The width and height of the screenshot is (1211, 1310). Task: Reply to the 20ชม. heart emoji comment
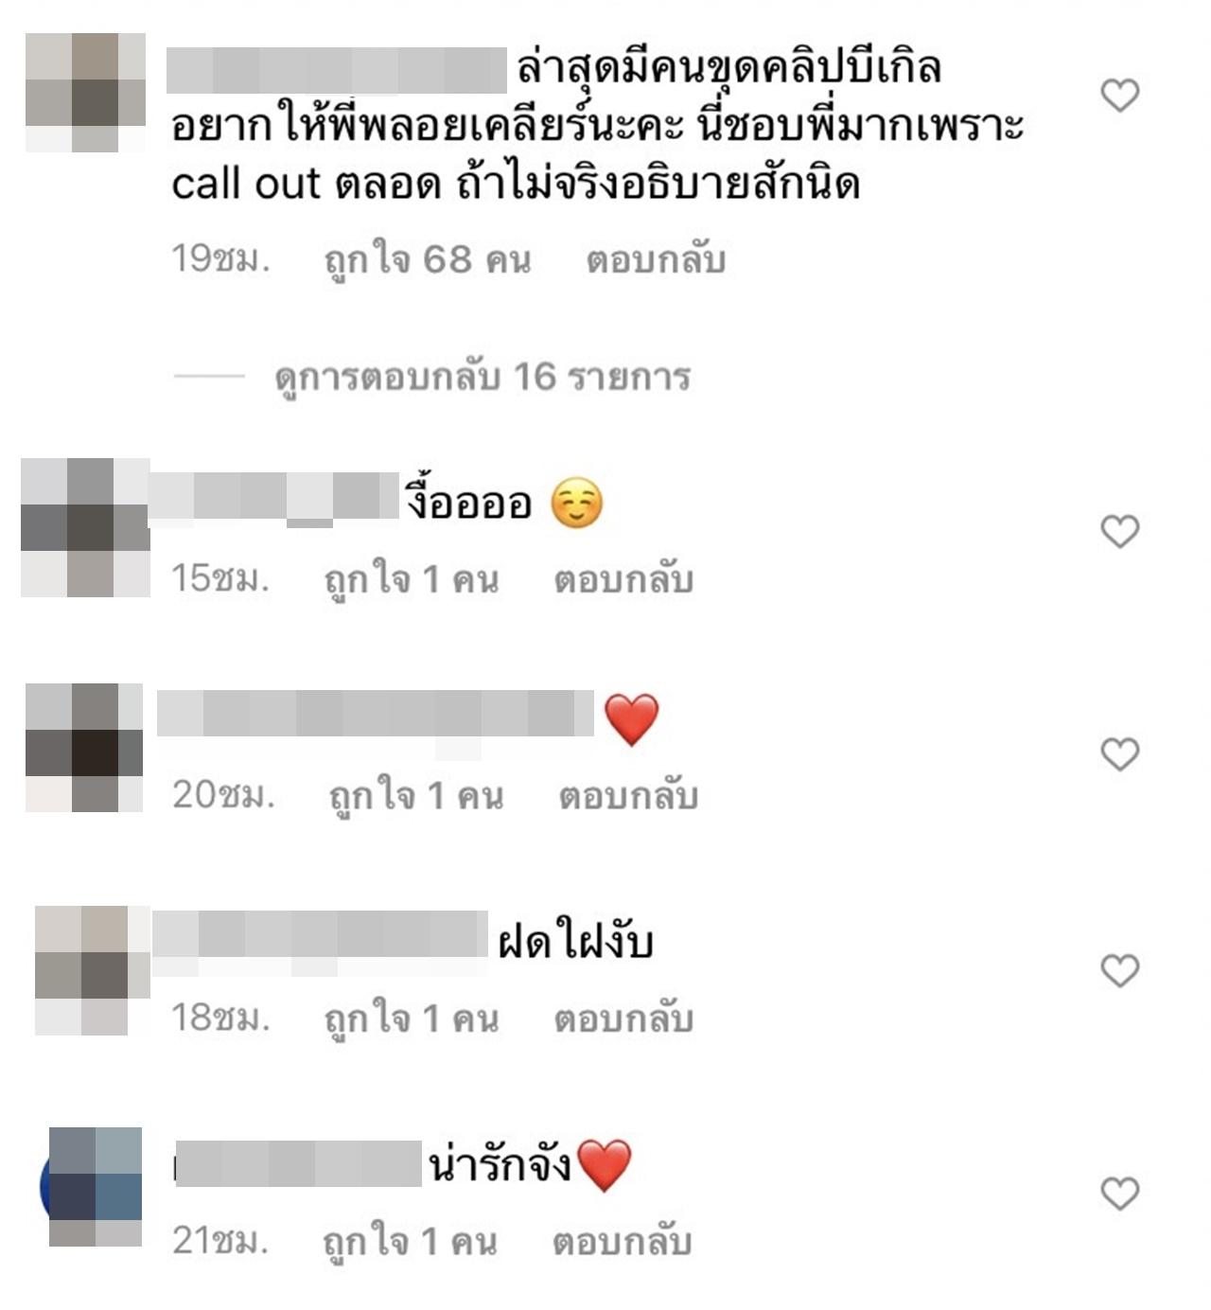628,795
